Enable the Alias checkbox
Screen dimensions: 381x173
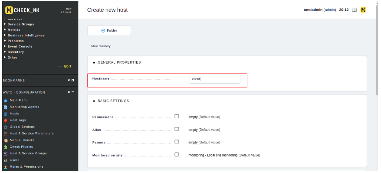pyautogui.click(x=177, y=129)
